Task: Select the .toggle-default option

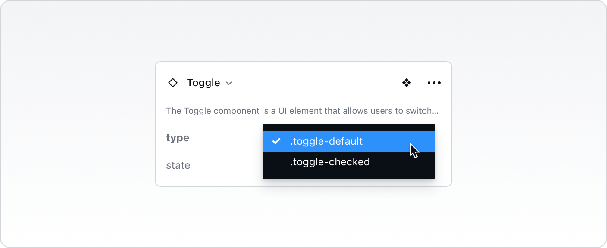Action: (326, 141)
